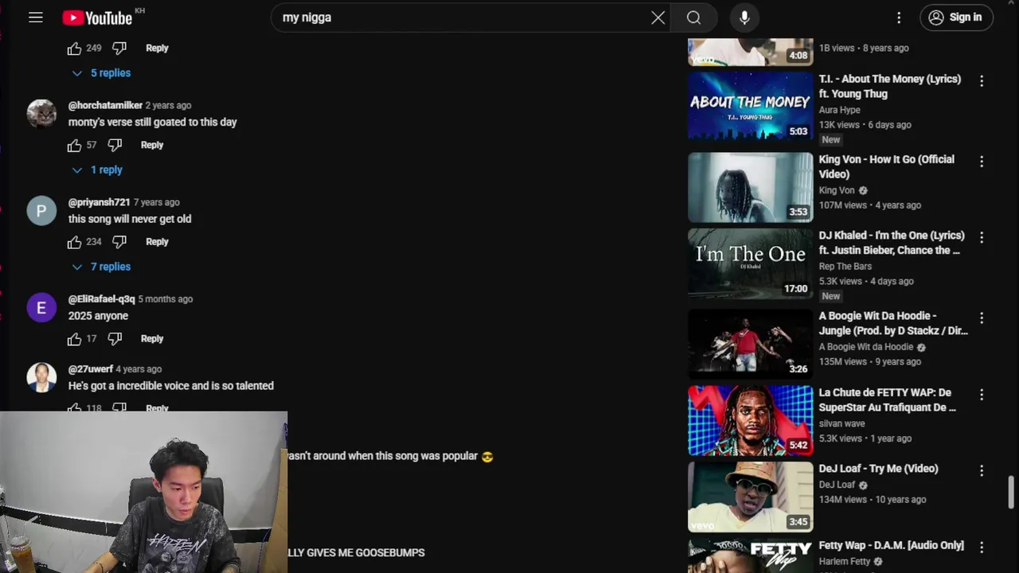The width and height of the screenshot is (1019, 573).
Task: Expand the 1 reply thread
Action: point(97,170)
